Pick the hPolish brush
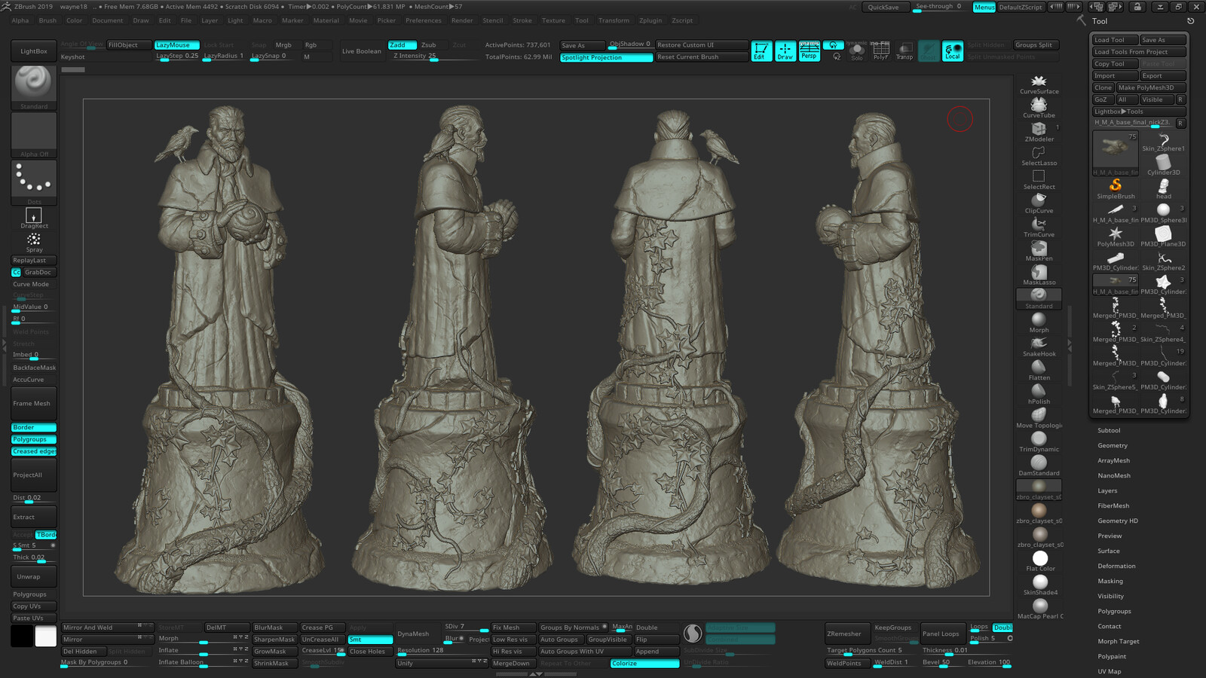1206x678 pixels. 1039,395
